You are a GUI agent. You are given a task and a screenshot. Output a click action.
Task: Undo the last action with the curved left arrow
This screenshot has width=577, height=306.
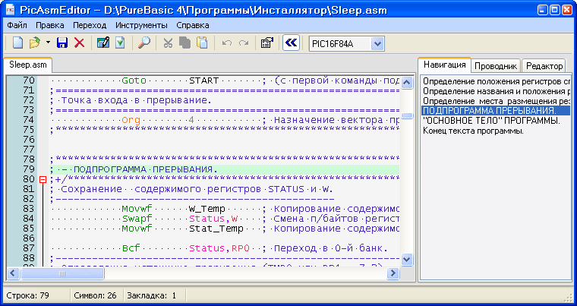(x=227, y=43)
